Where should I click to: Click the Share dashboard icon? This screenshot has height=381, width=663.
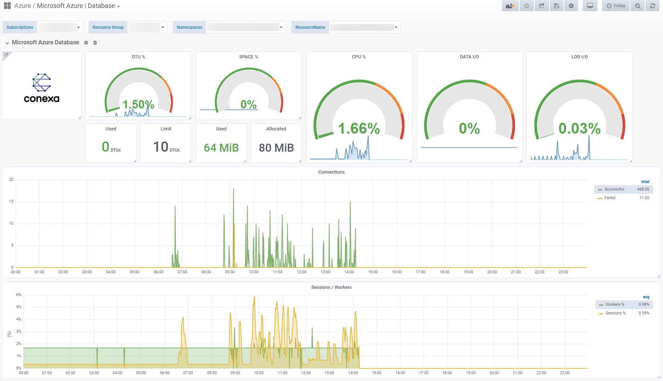pos(542,6)
